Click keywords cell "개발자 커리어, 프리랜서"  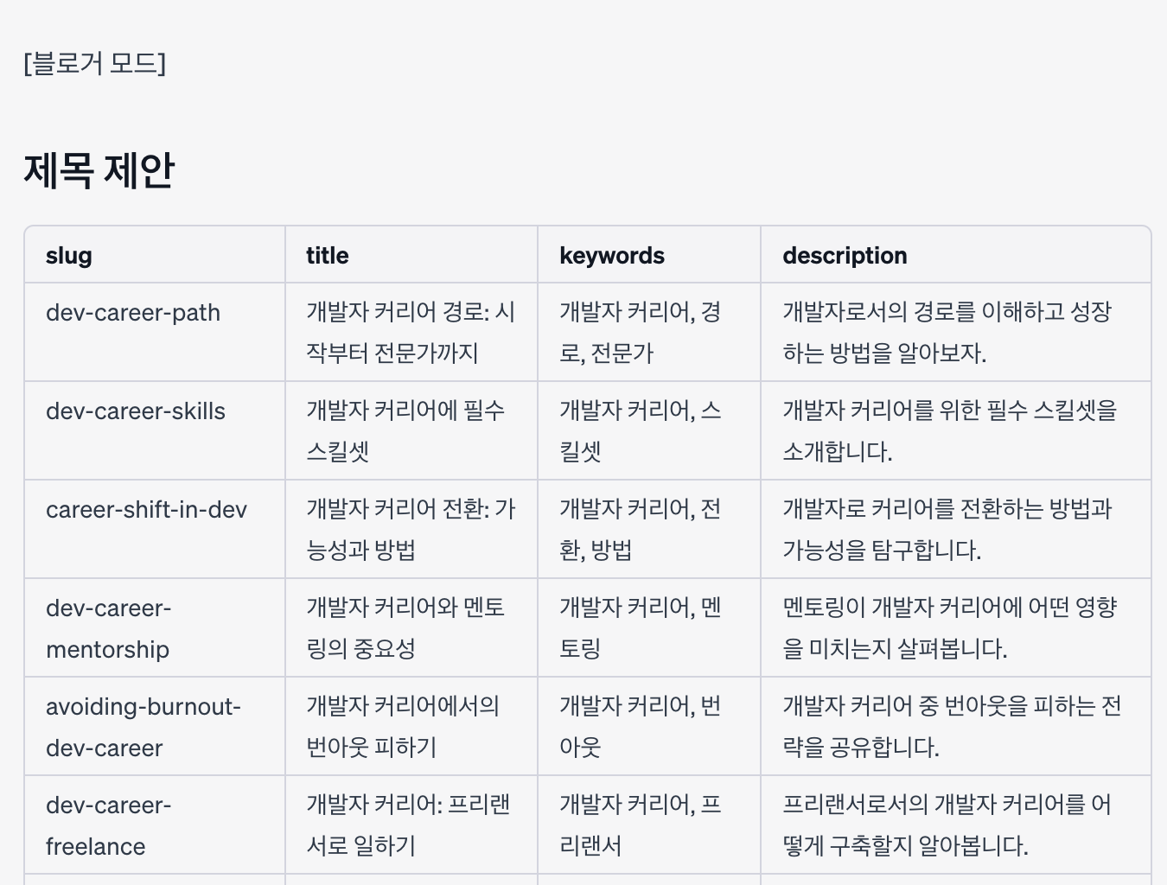tap(640, 825)
